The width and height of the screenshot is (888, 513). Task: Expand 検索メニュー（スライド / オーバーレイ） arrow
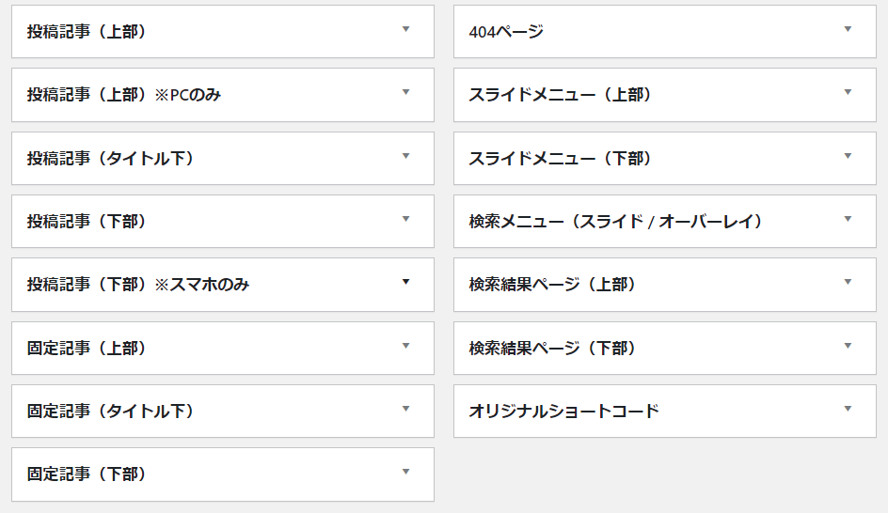848,218
